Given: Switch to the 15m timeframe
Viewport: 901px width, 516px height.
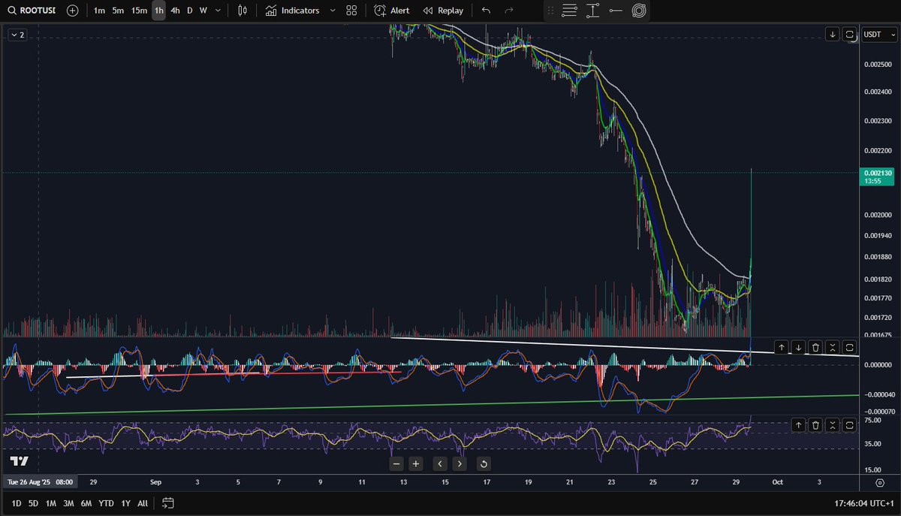Looking at the screenshot, I should [139, 11].
